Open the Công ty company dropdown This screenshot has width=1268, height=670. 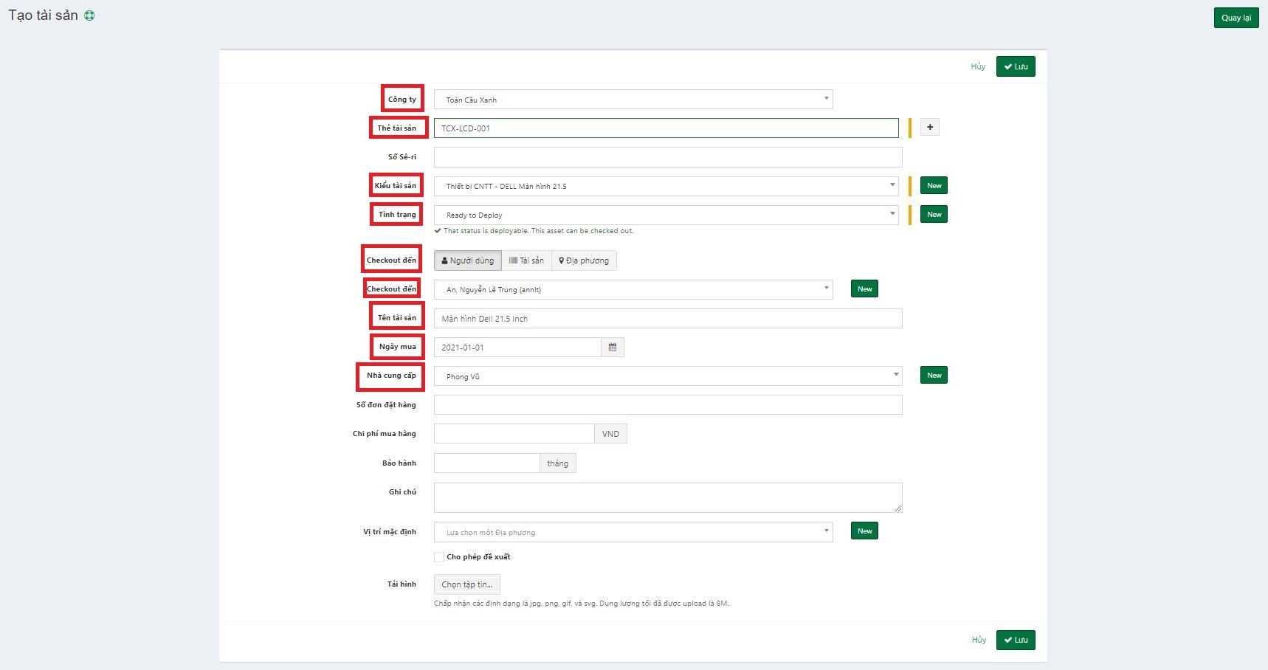[633, 100]
